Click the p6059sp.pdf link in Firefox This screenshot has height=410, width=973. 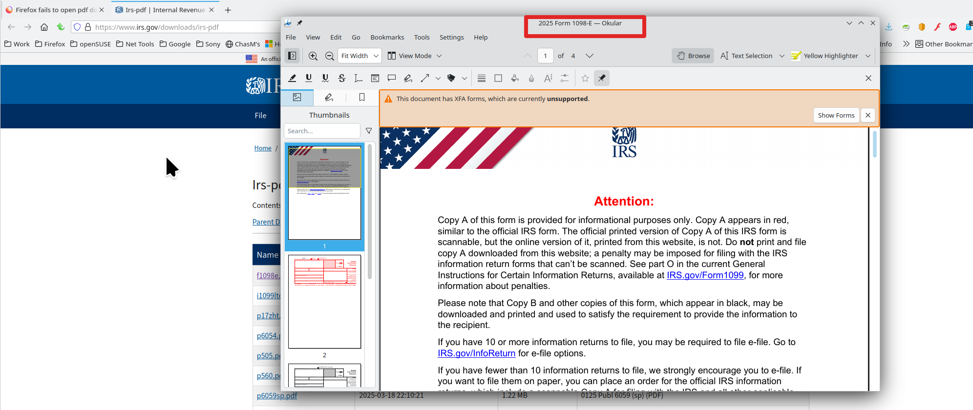pyautogui.click(x=277, y=395)
